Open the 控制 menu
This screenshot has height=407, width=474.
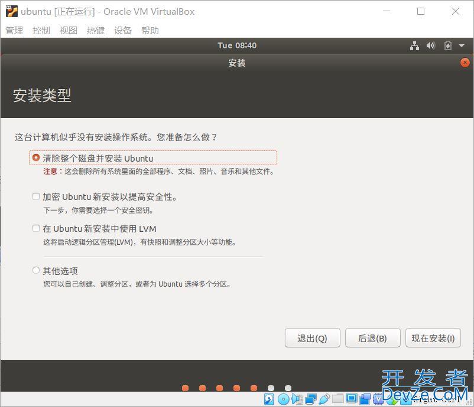pyautogui.click(x=41, y=30)
